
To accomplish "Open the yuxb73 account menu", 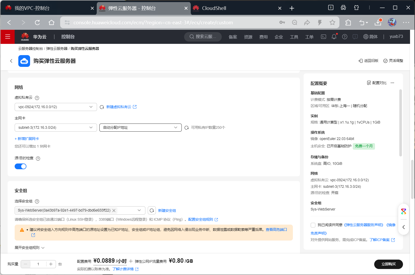I will pyautogui.click(x=396, y=37).
